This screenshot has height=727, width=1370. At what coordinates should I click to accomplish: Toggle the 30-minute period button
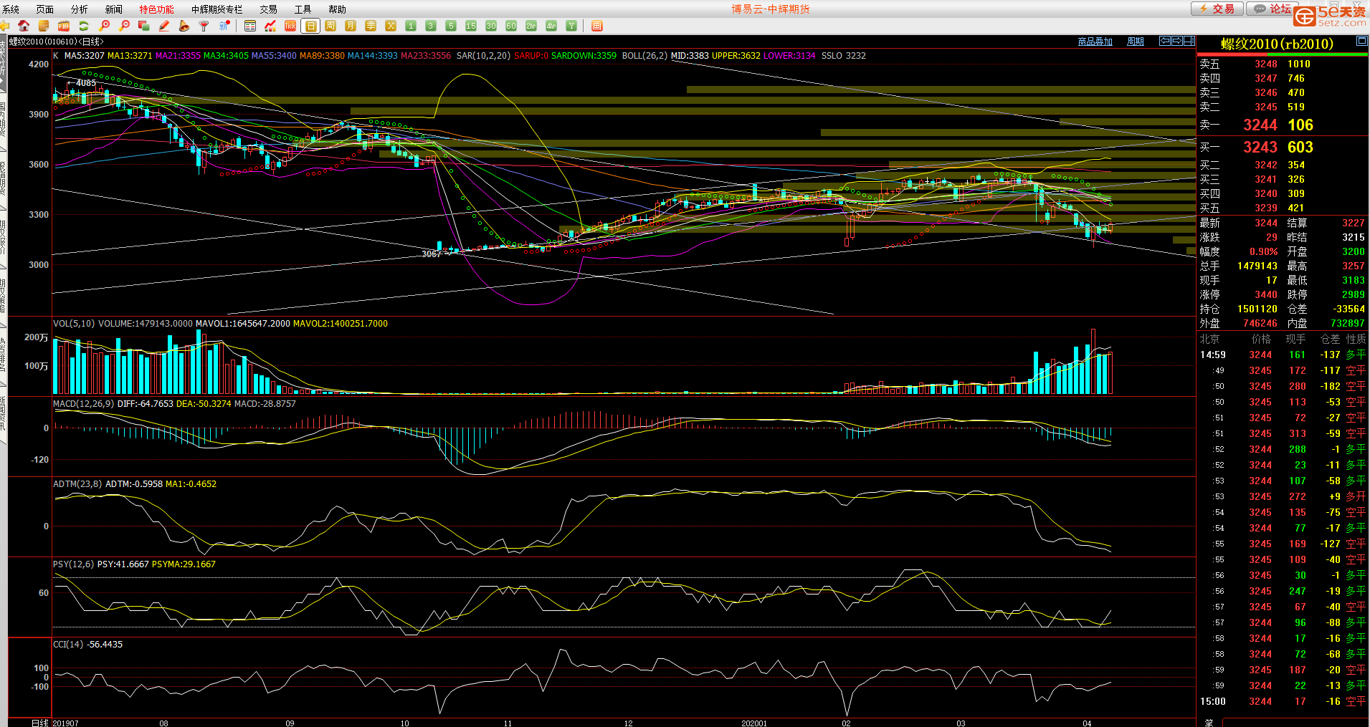click(x=491, y=26)
